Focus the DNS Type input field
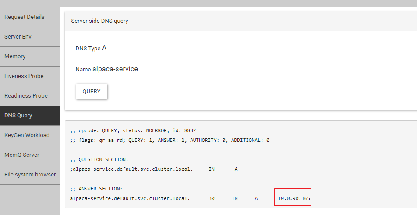The image size is (417, 215). tap(142, 48)
